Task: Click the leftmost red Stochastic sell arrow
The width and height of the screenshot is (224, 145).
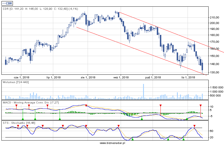Action: click(18, 126)
